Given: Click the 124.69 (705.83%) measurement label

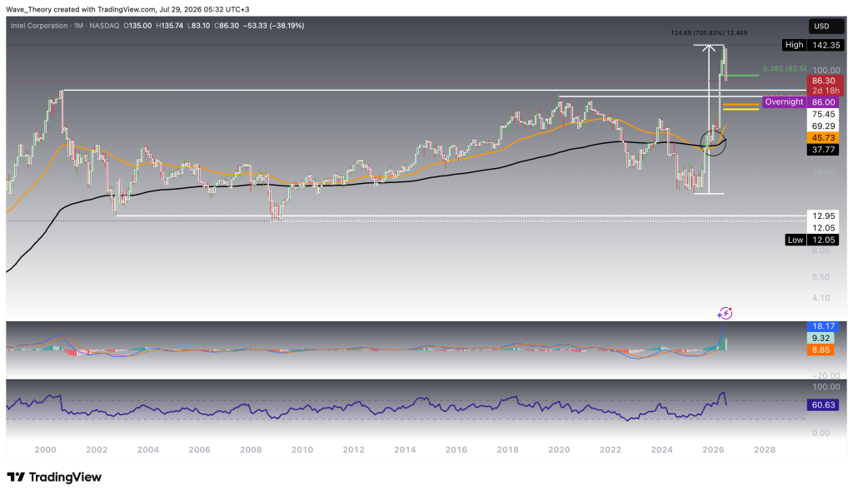Looking at the screenshot, I should tap(709, 32).
